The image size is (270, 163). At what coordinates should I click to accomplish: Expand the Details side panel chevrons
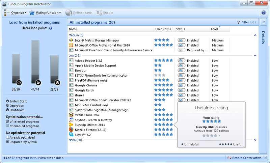[x=264, y=22]
